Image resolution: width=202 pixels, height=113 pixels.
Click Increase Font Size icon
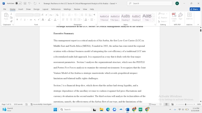click(42, 15)
